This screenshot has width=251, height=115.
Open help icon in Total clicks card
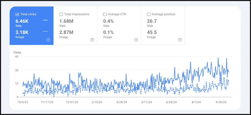pos(48,40)
